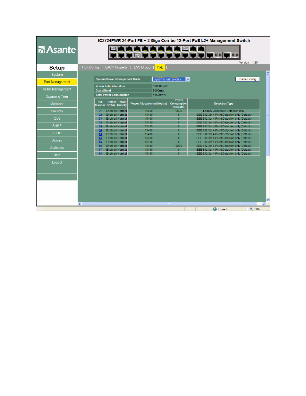The width and height of the screenshot is (306, 396).
Task: Switch to the LACP Property tab
Action: 116,67
